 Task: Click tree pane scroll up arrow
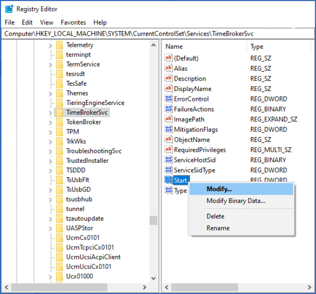point(154,45)
